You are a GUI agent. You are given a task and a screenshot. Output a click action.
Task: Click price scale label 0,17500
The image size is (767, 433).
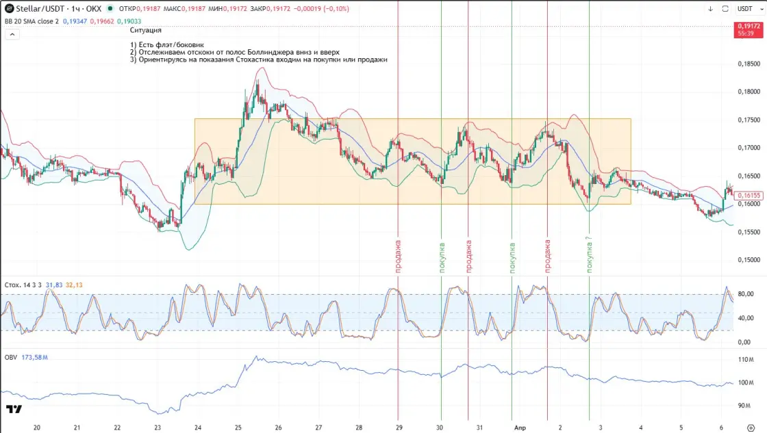tap(749, 120)
